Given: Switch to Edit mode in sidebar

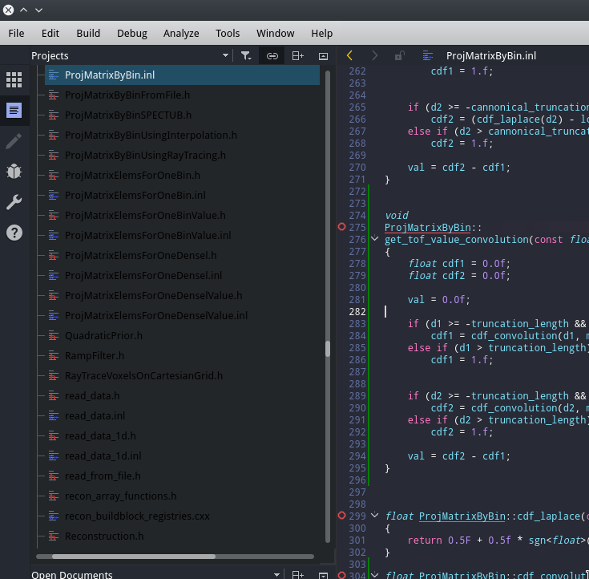Looking at the screenshot, I should [x=14, y=111].
